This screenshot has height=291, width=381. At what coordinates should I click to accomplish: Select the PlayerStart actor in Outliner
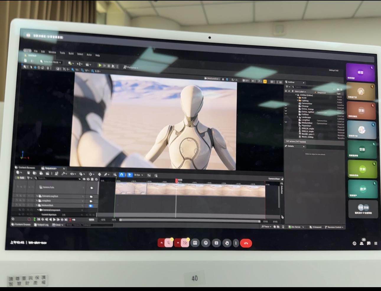point(306,126)
